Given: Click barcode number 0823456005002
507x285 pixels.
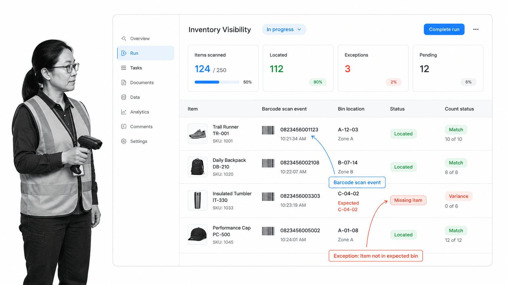Looking at the screenshot, I should [x=300, y=230].
